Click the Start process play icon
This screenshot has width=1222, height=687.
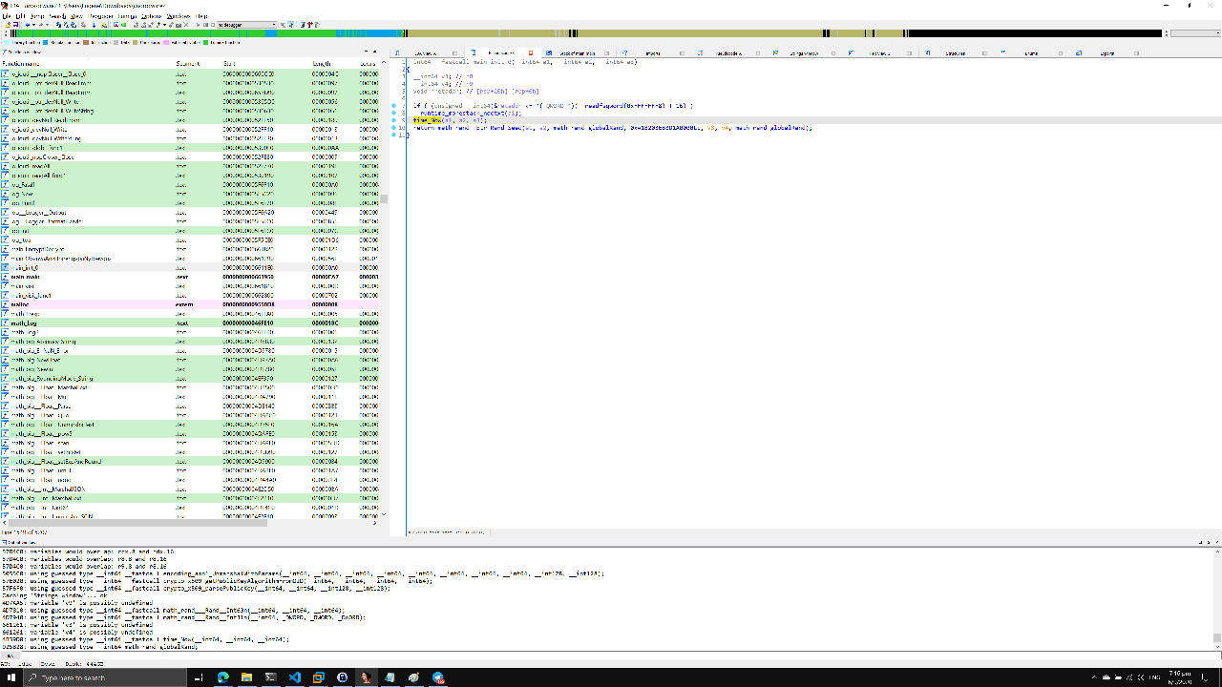click(x=198, y=26)
